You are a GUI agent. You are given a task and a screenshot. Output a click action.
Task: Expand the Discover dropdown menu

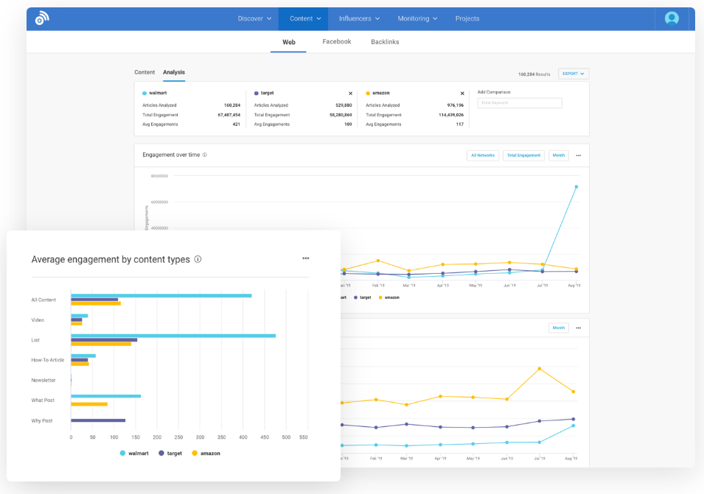coord(254,18)
